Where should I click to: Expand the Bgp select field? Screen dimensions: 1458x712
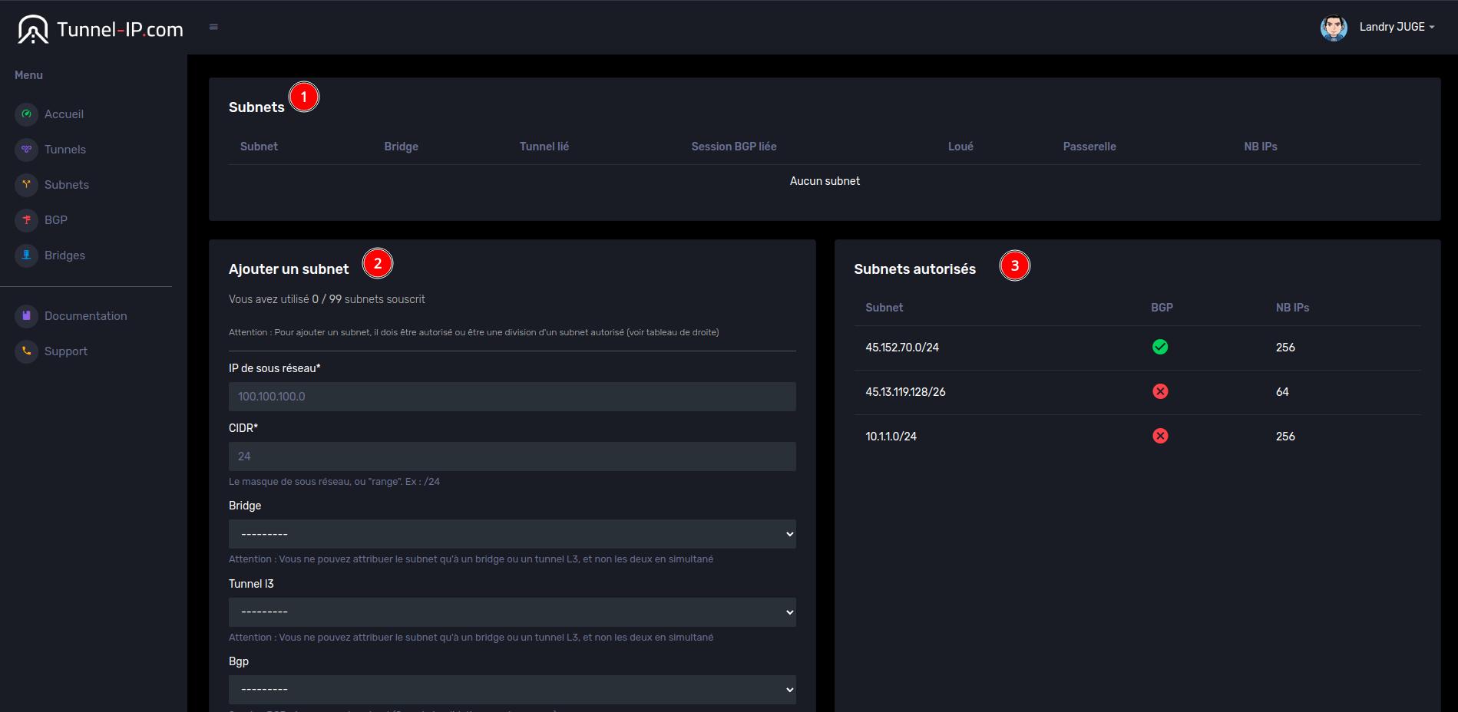click(x=512, y=690)
